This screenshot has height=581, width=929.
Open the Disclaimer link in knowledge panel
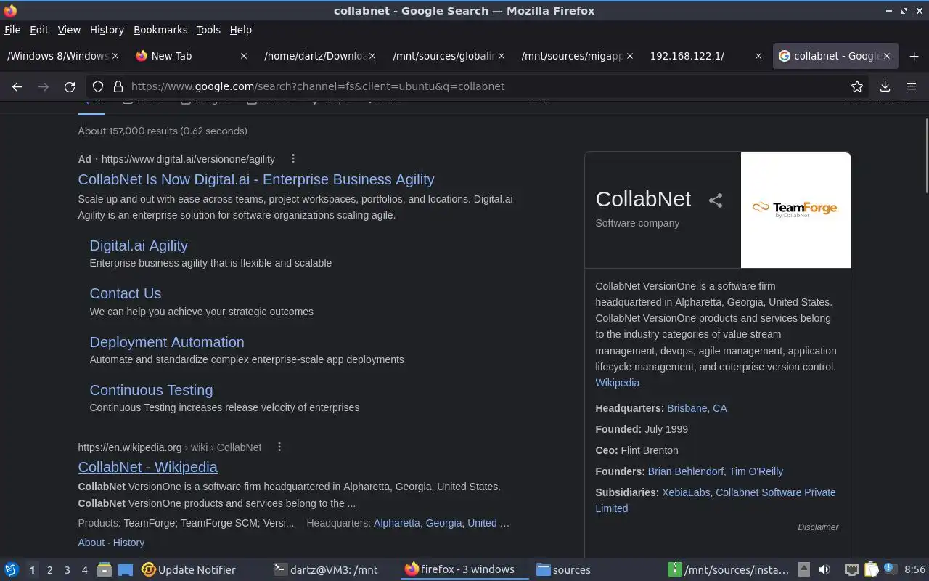(818, 527)
